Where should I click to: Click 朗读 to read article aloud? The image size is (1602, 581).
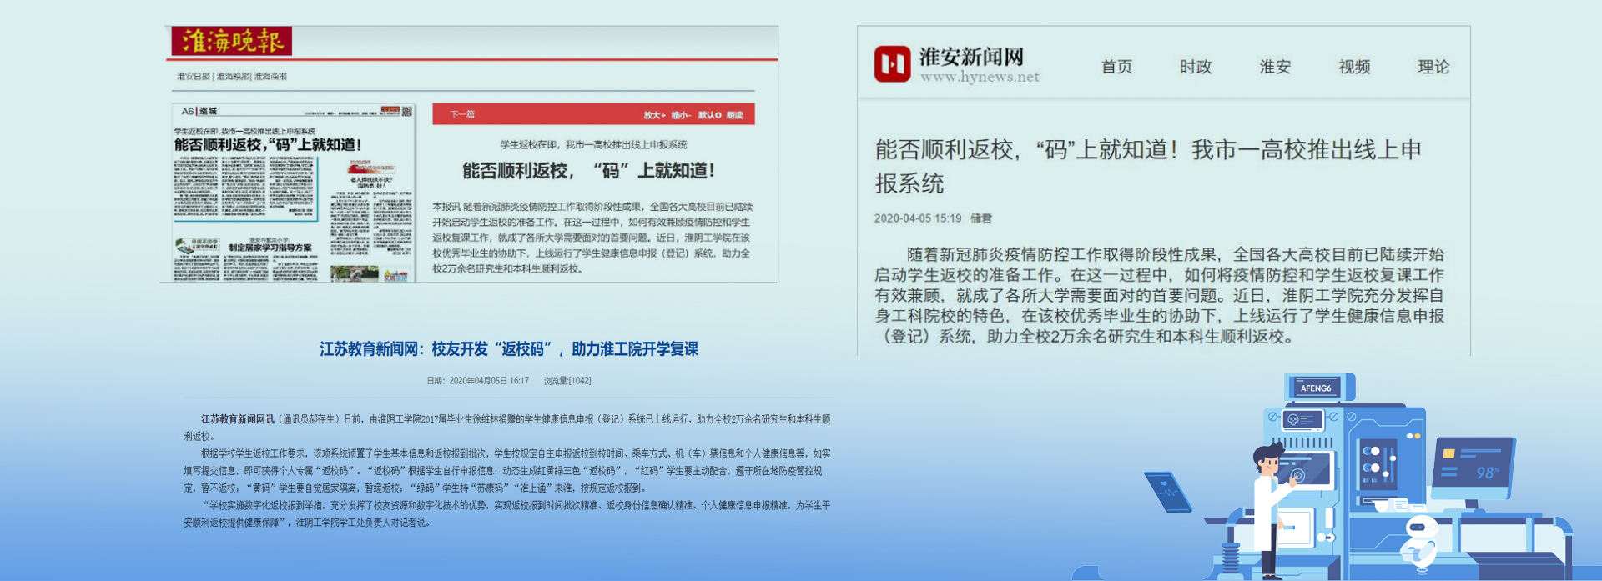[x=735, y=115]
